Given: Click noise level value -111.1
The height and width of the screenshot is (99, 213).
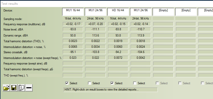Looking at the screenshot, I should [x=95, y=29].
